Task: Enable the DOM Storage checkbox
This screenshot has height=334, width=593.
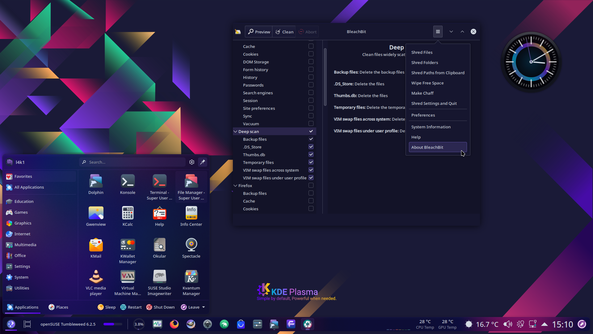Action: point(311,62)
